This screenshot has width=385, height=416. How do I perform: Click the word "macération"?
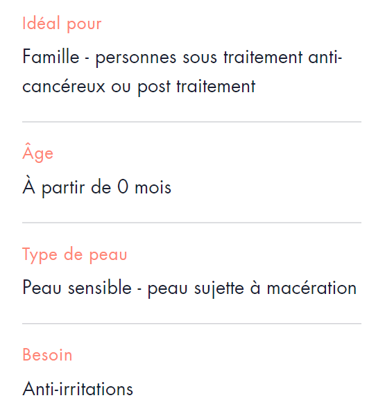tap(311, 288)
